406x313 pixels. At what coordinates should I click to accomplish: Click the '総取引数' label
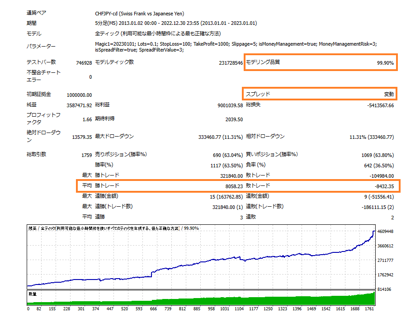click(36, 154)
